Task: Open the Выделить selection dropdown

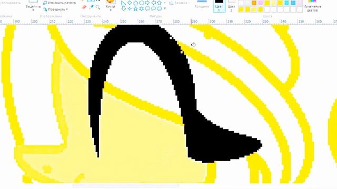Action: pos(33,7)
